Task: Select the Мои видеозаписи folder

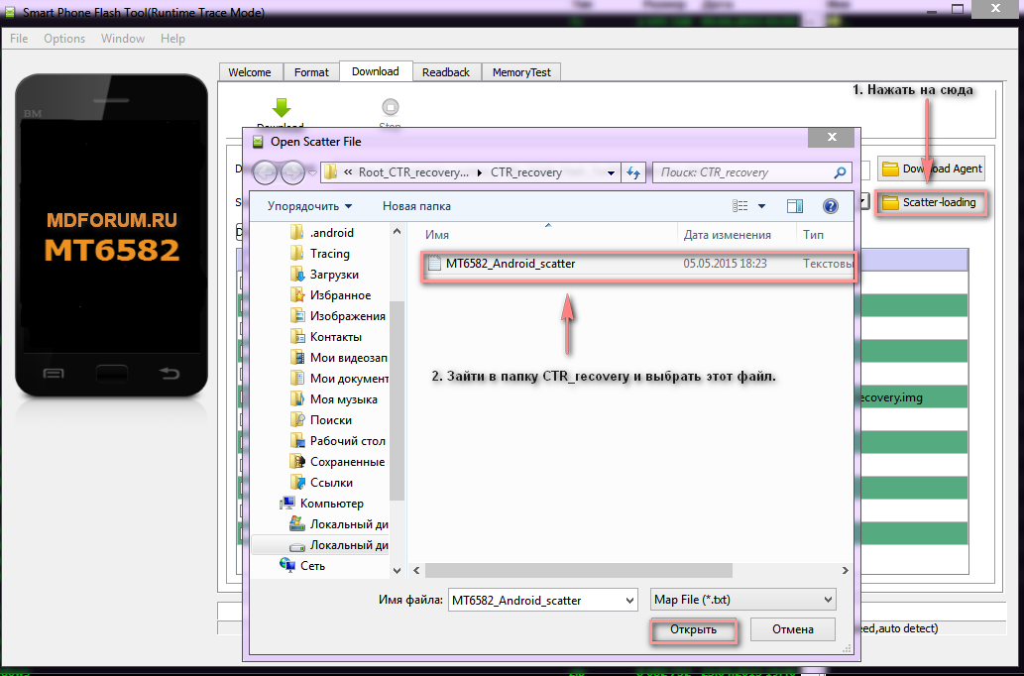Action: coord(339,358)
